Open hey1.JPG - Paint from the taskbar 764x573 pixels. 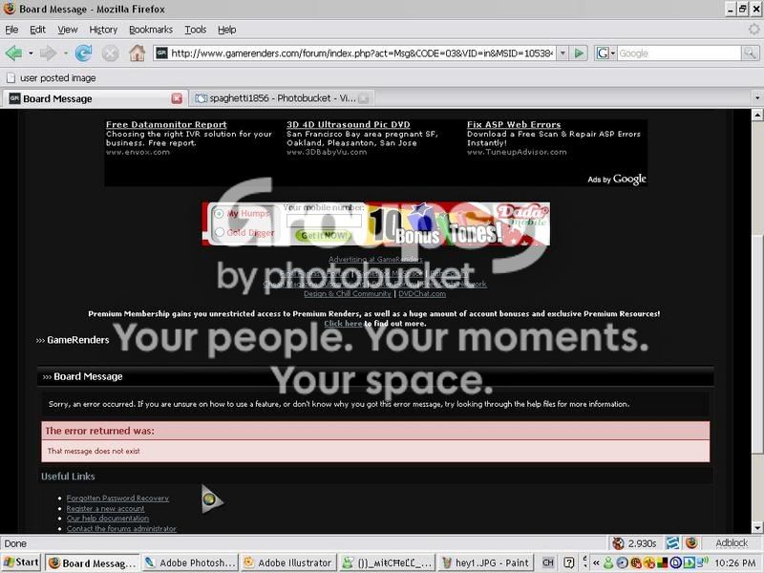[485, 562]
